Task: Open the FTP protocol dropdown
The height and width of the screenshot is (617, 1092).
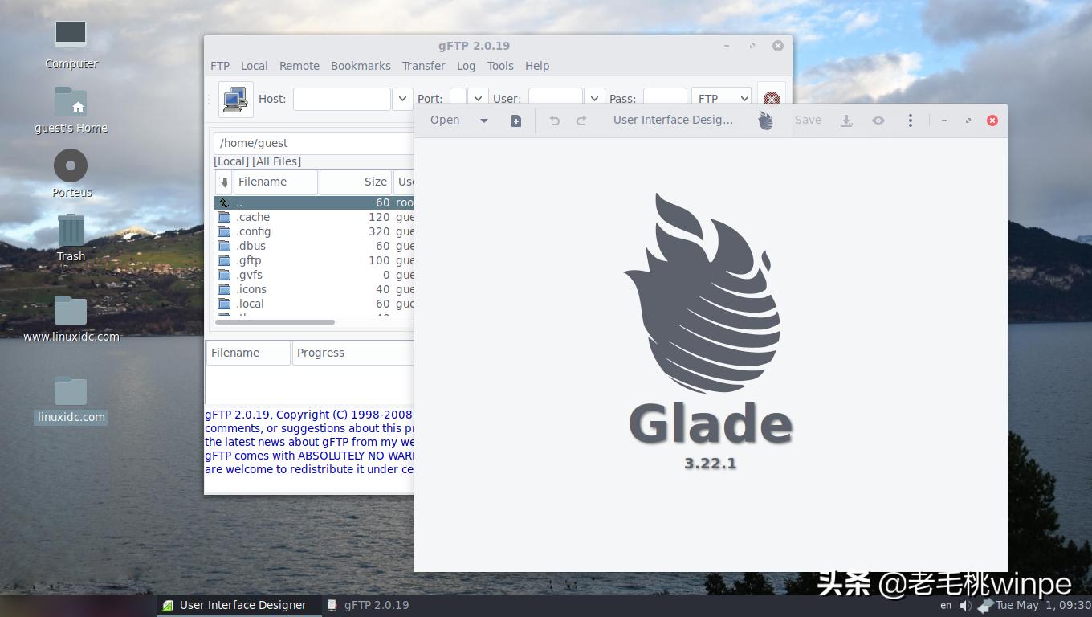Action: 720,98
